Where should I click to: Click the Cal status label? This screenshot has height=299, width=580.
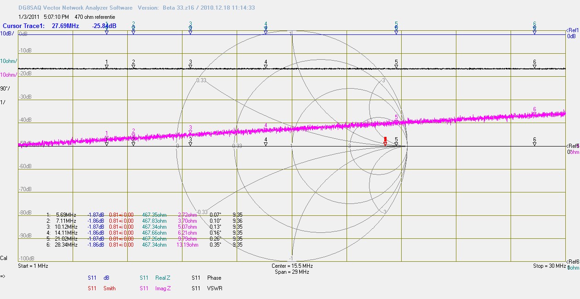coord(4,258)
